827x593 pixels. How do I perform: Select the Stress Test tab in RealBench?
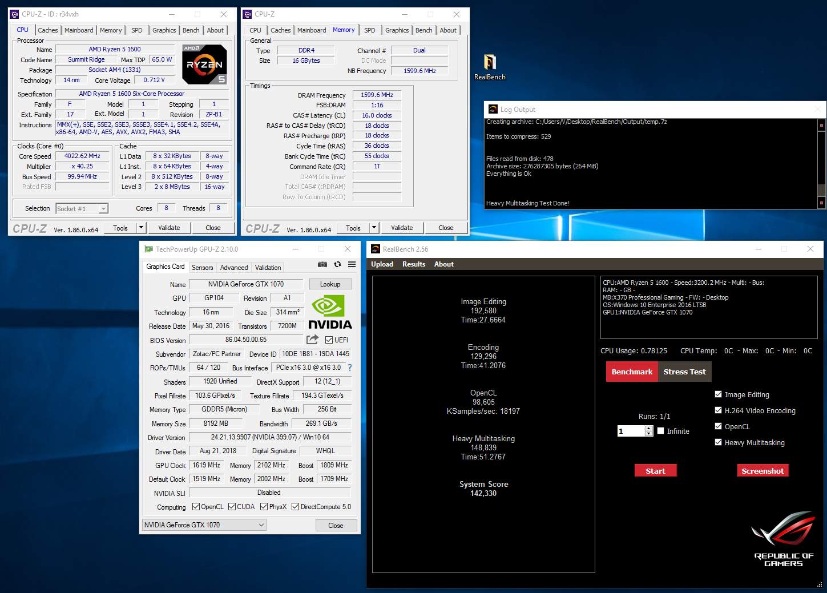coord(684,372)
